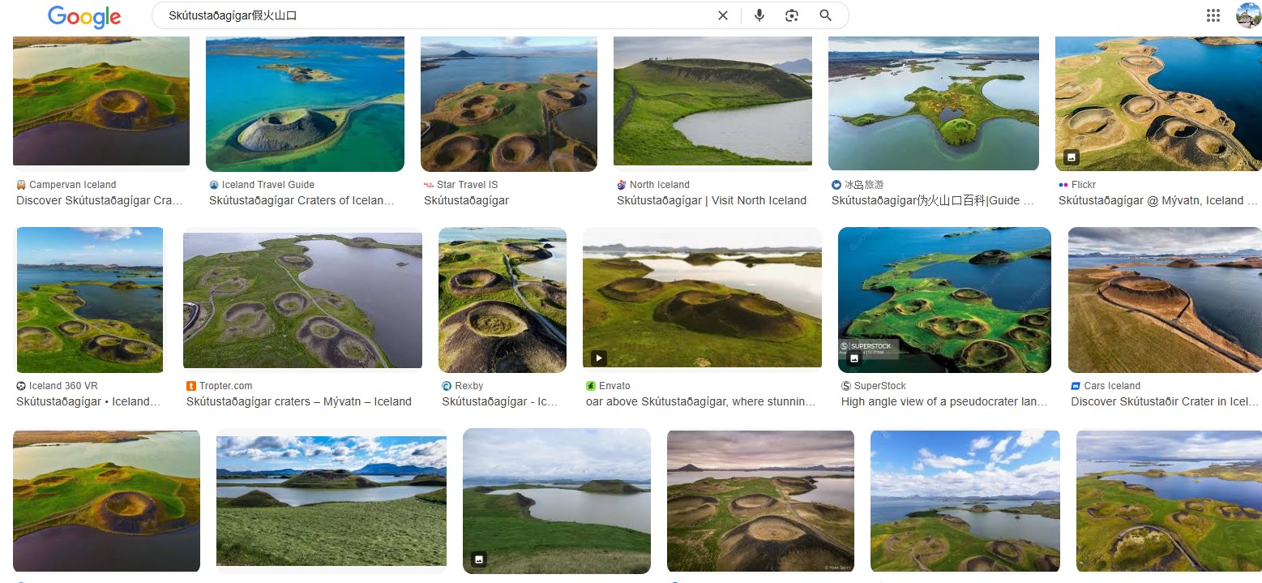This screenshot has height=583, width=1262.
Task: Clear the search box text
Action: pos(722,15)
